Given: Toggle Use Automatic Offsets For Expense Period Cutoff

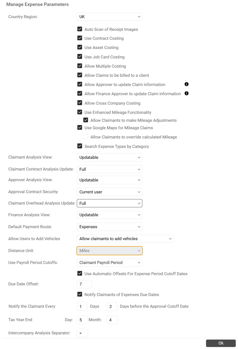Looking at the screenshot, I should pos(80,273).
